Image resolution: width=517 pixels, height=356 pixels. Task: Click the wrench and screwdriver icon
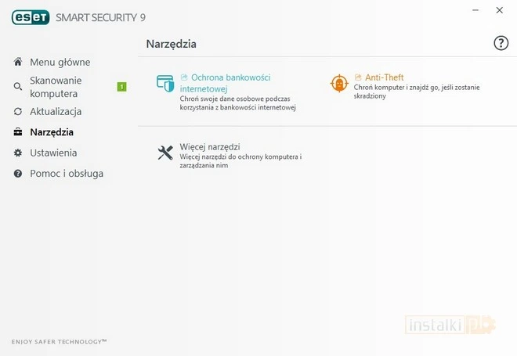[165, 153]
